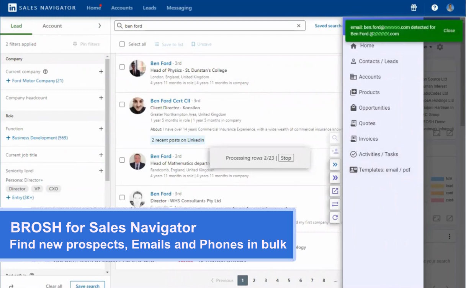Expand the Current job title filter
Image resolution: width=466 pixels, height=288 pixels.
(101, 155)
